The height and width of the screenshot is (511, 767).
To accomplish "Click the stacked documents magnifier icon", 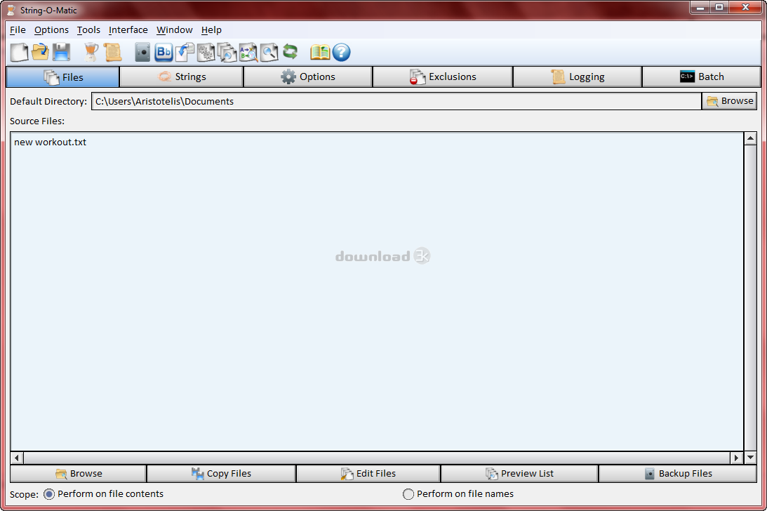I will pos(227,52).
